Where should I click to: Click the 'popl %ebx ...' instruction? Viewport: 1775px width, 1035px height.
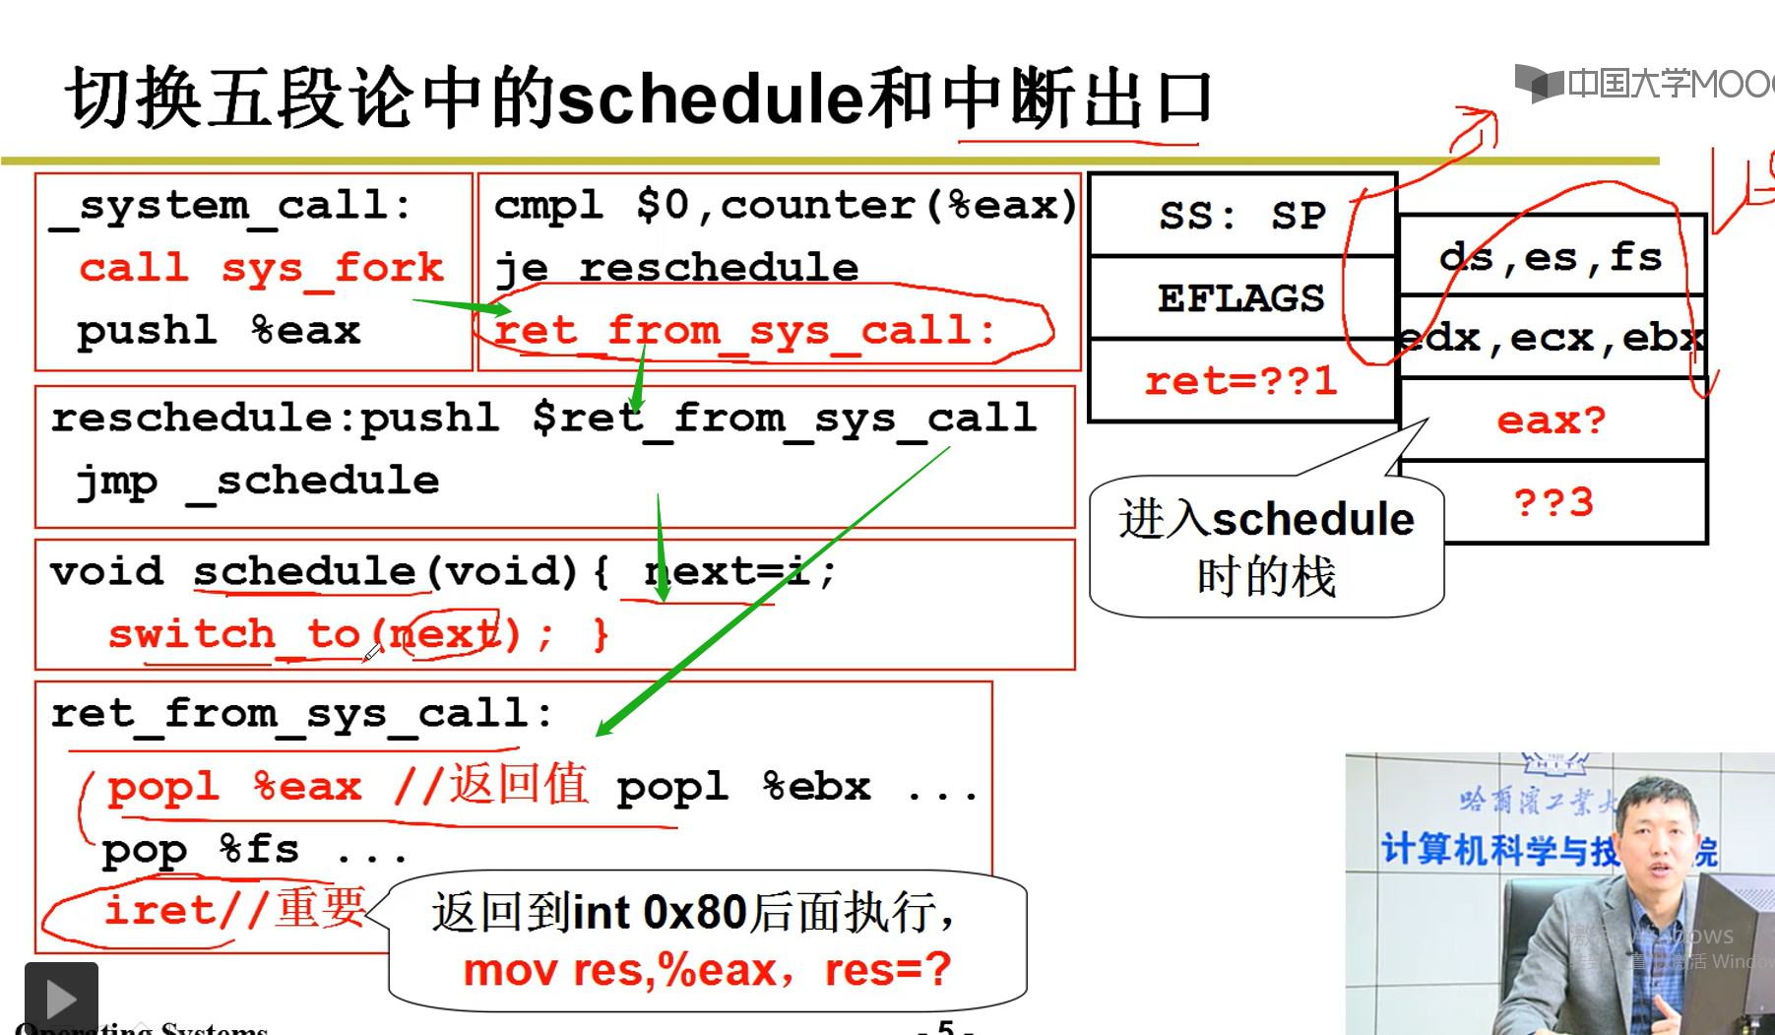pyautogui.click(x=797, y=787)
